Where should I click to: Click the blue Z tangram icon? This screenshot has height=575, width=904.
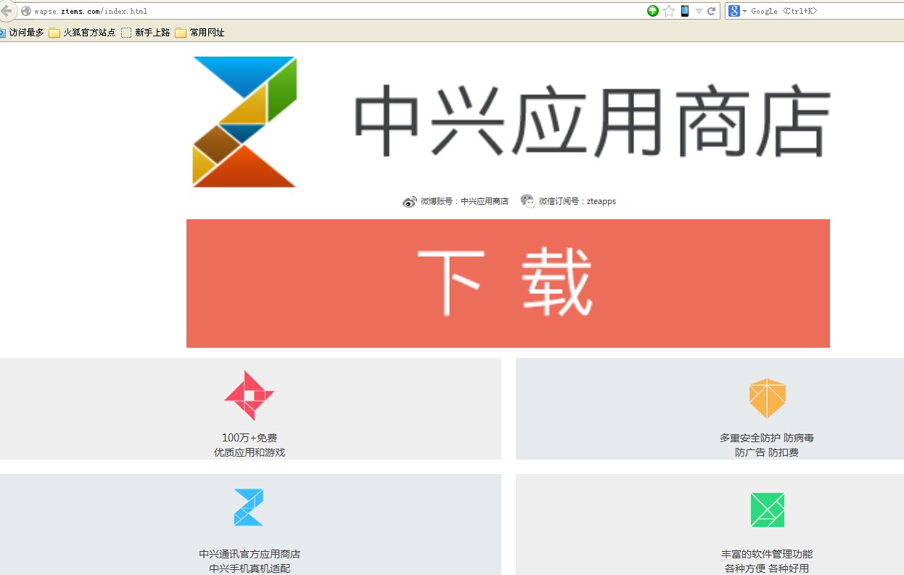tap(248, 507)
